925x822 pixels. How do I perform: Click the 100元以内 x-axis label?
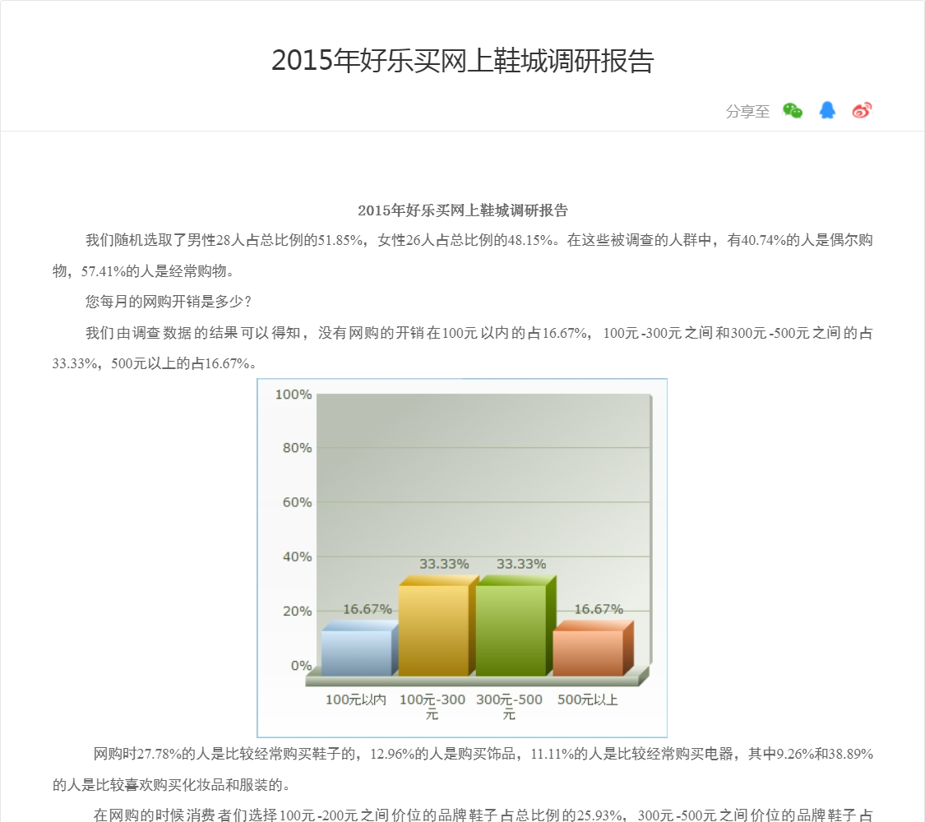tap(356, 700)
